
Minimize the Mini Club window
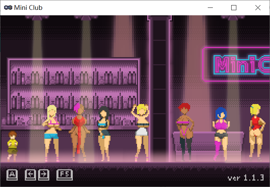coord(210,7)
